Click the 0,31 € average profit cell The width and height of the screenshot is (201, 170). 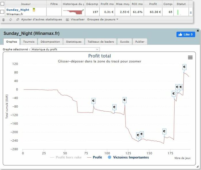tap(107, 12)
